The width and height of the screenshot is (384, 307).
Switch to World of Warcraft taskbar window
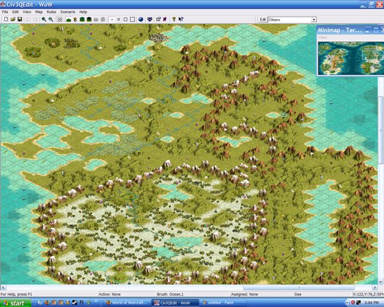[x=127, y=303]
